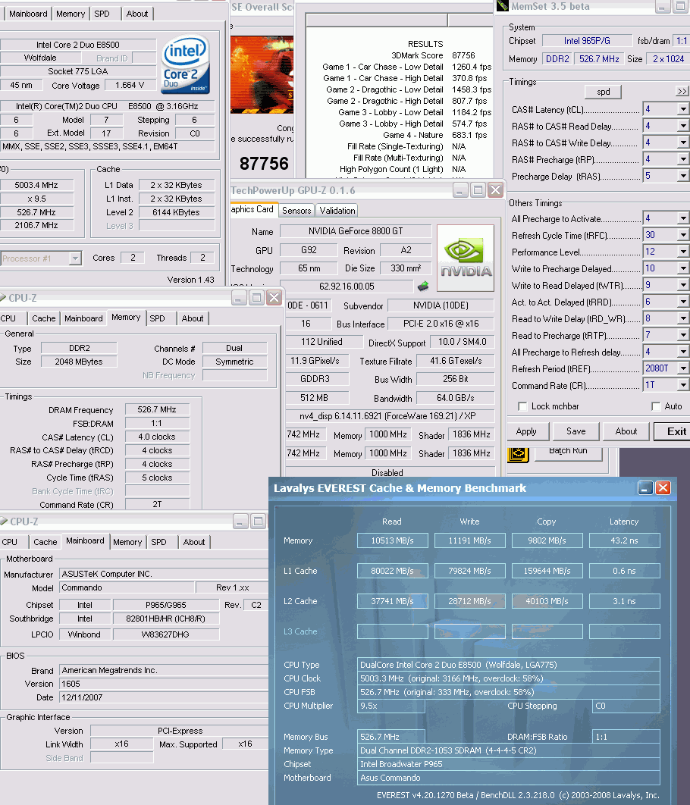Open the CPU tab in CPU-Z motherboard window
Image resolution: width=690 pixels, height=805 pixels.
(9, 542)
